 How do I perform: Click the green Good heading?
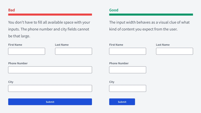point(114,10)
